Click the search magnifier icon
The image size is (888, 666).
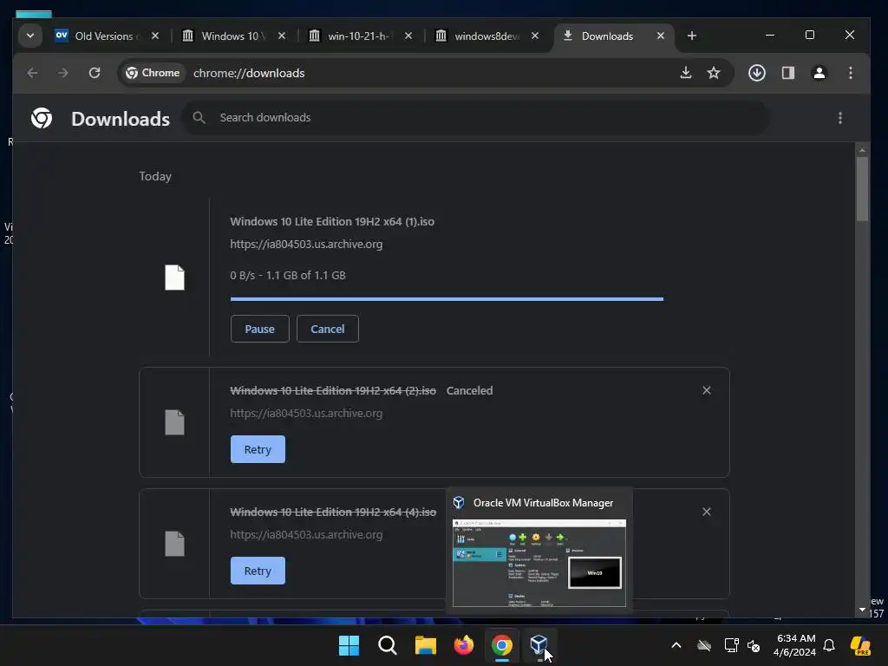[x=199, y=118]
